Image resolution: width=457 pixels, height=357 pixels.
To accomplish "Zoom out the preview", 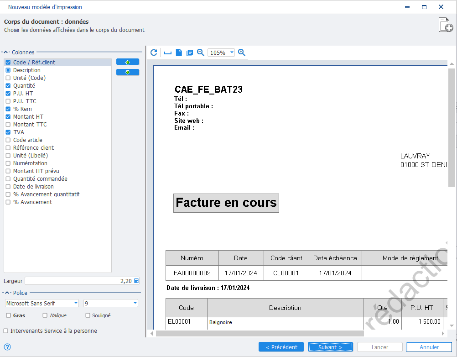I will point(201,52).
